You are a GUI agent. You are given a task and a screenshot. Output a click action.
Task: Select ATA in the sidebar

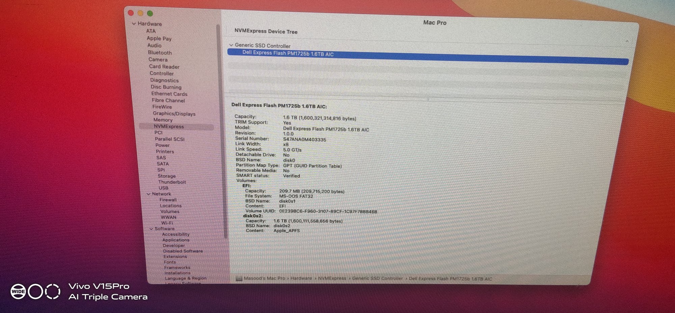pyautogui.click(x=151, y=31)
